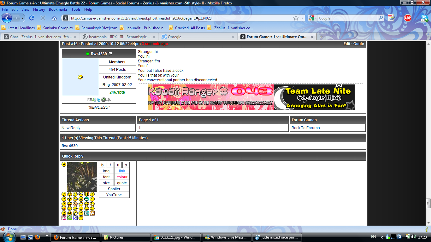The image size is (431, 242).
Task: Open the Bookmarks menu
Action: 58,9
